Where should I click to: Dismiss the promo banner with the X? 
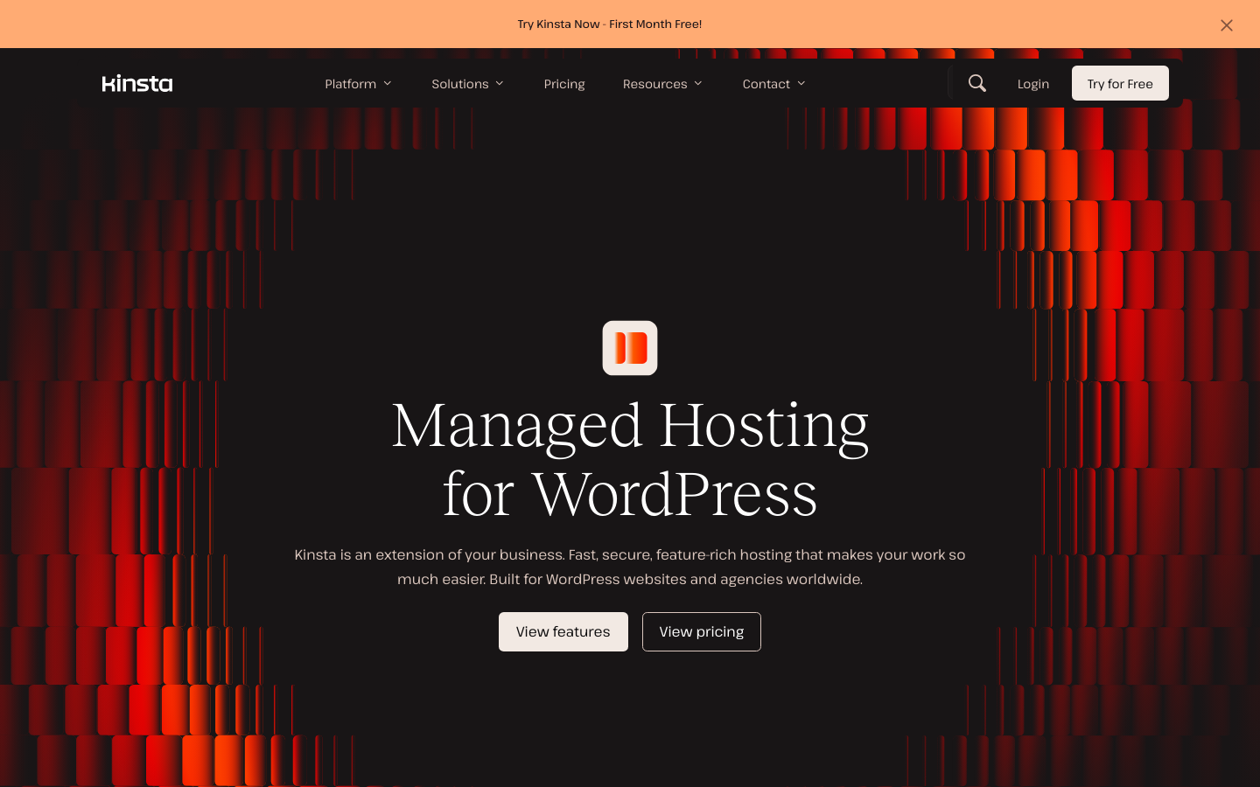click(1226, 25)
